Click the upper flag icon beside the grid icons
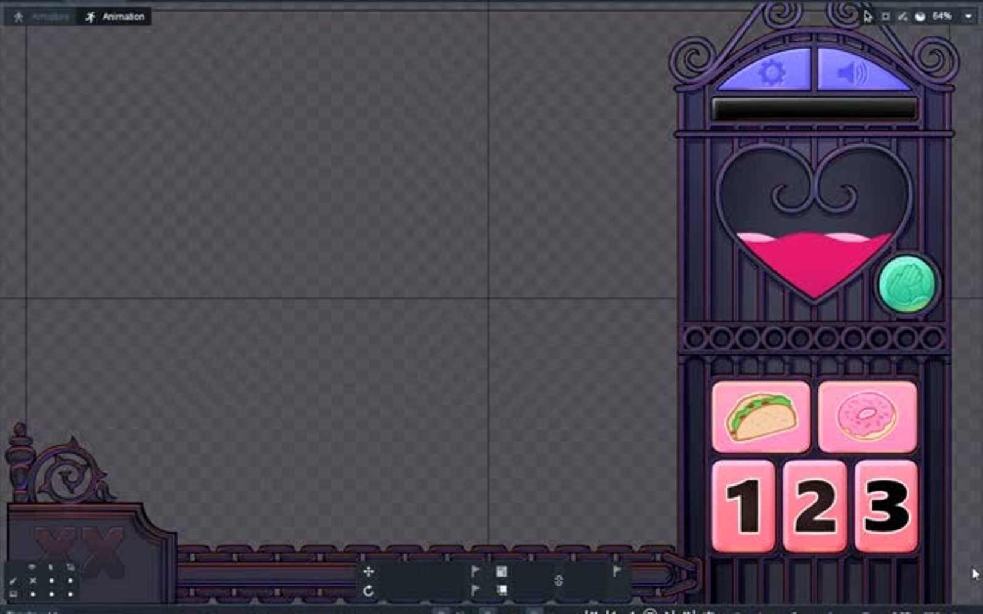This screenshot has height=614, width=983. 475,572
